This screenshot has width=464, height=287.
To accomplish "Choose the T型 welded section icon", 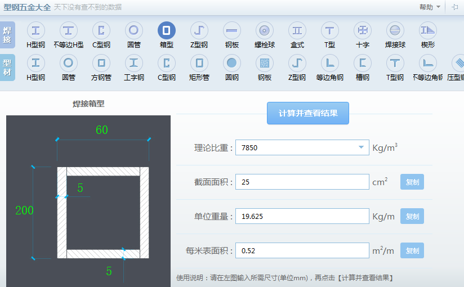I will 329,30.
